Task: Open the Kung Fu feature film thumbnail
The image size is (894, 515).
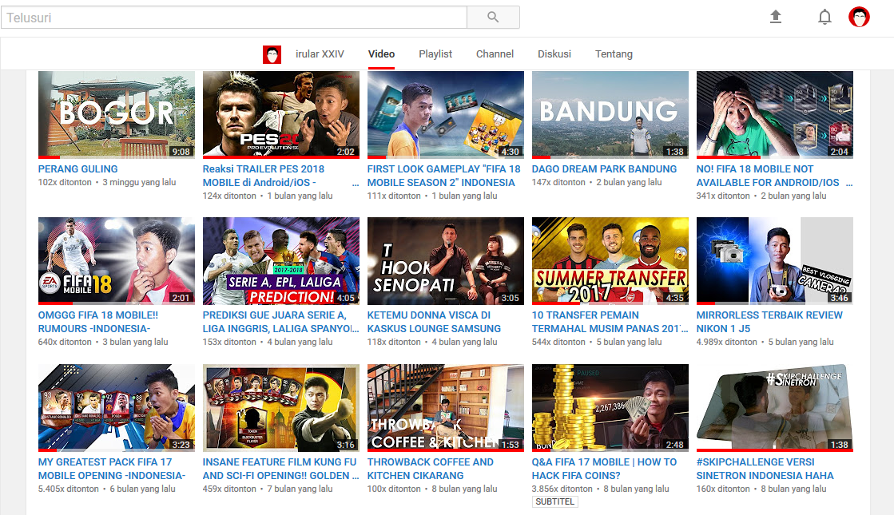Action: tap(281, 408)
